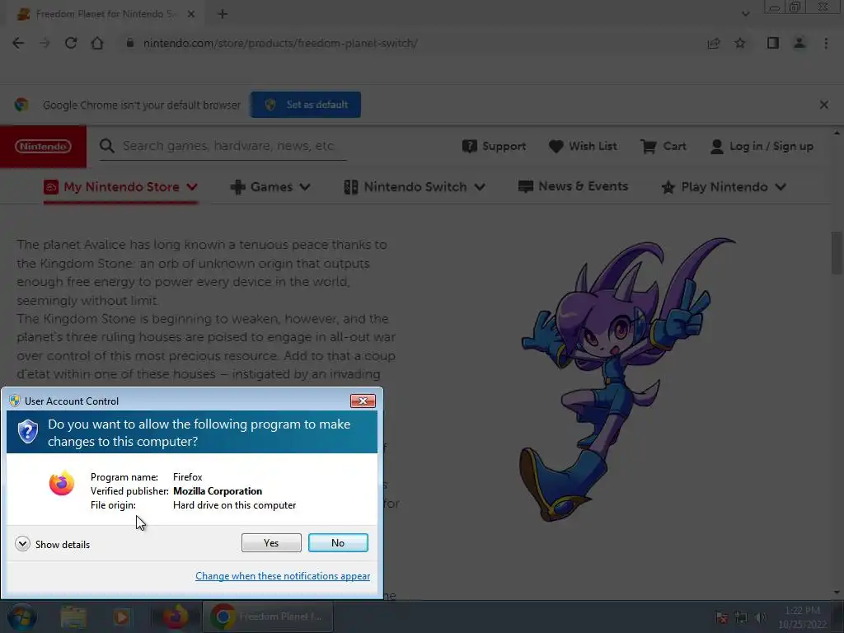Click the share page icon in Chrome
The image size is (844, 633).
(x=714, y=43)
